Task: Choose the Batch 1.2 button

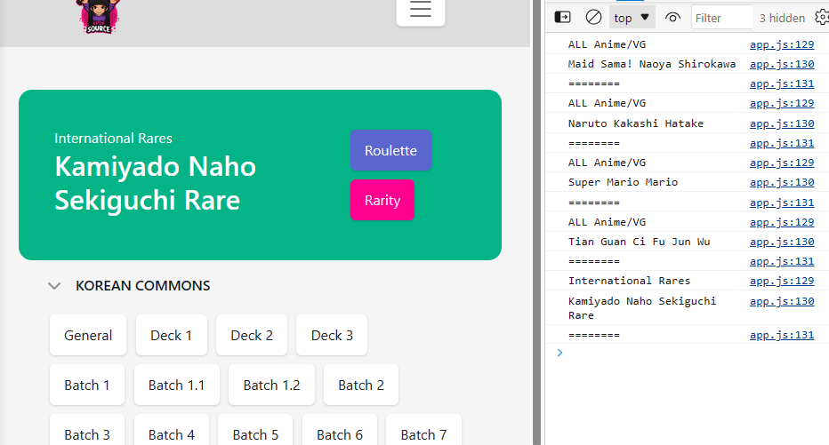Action: coord(272,385)
